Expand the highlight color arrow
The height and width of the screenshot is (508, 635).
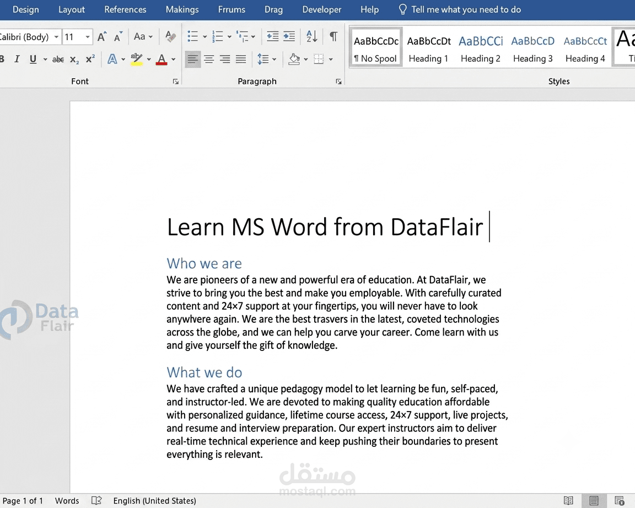[149, 60]
